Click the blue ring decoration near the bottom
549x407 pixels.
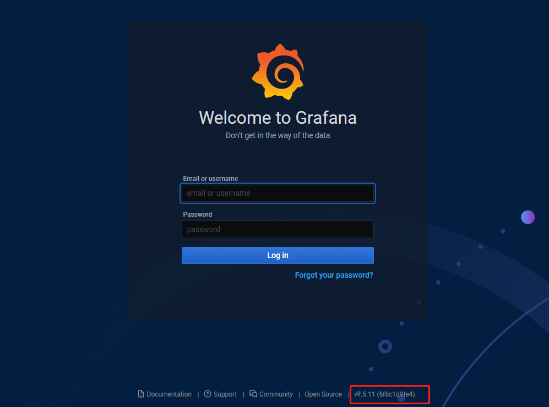(384, 346)
